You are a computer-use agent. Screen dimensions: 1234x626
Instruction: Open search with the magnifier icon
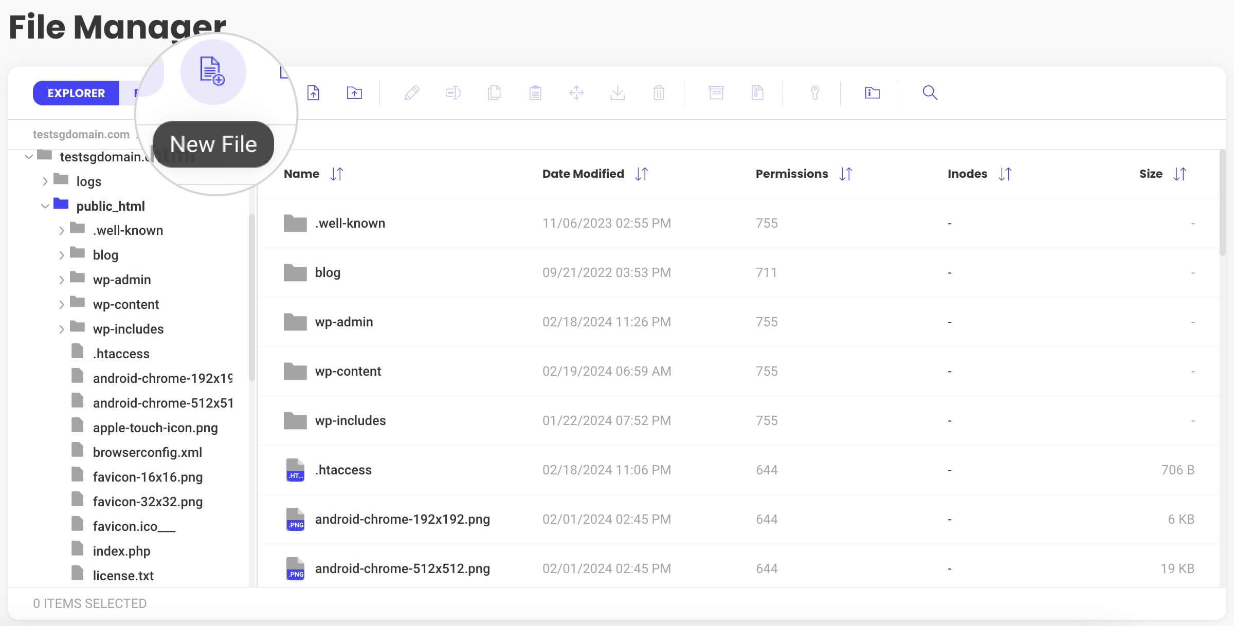coord(930,93)
